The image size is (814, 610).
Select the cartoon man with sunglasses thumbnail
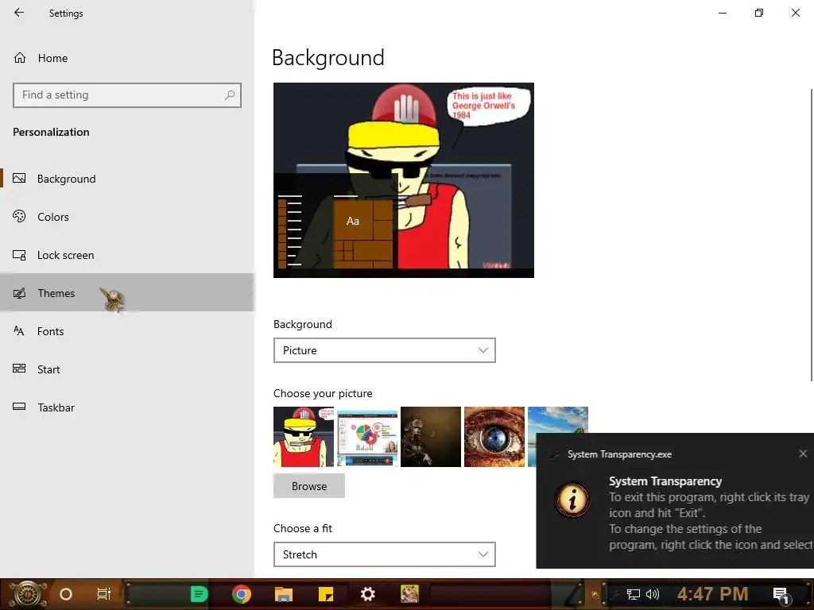tap(304, 437)
